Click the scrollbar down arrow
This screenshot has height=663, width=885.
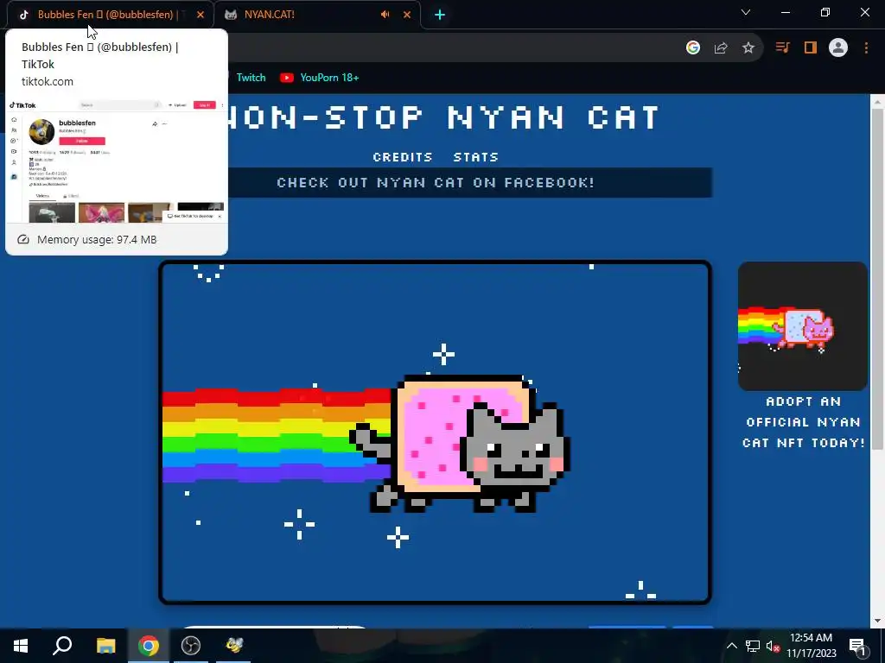pyautogui.click(x=877, y=621)
